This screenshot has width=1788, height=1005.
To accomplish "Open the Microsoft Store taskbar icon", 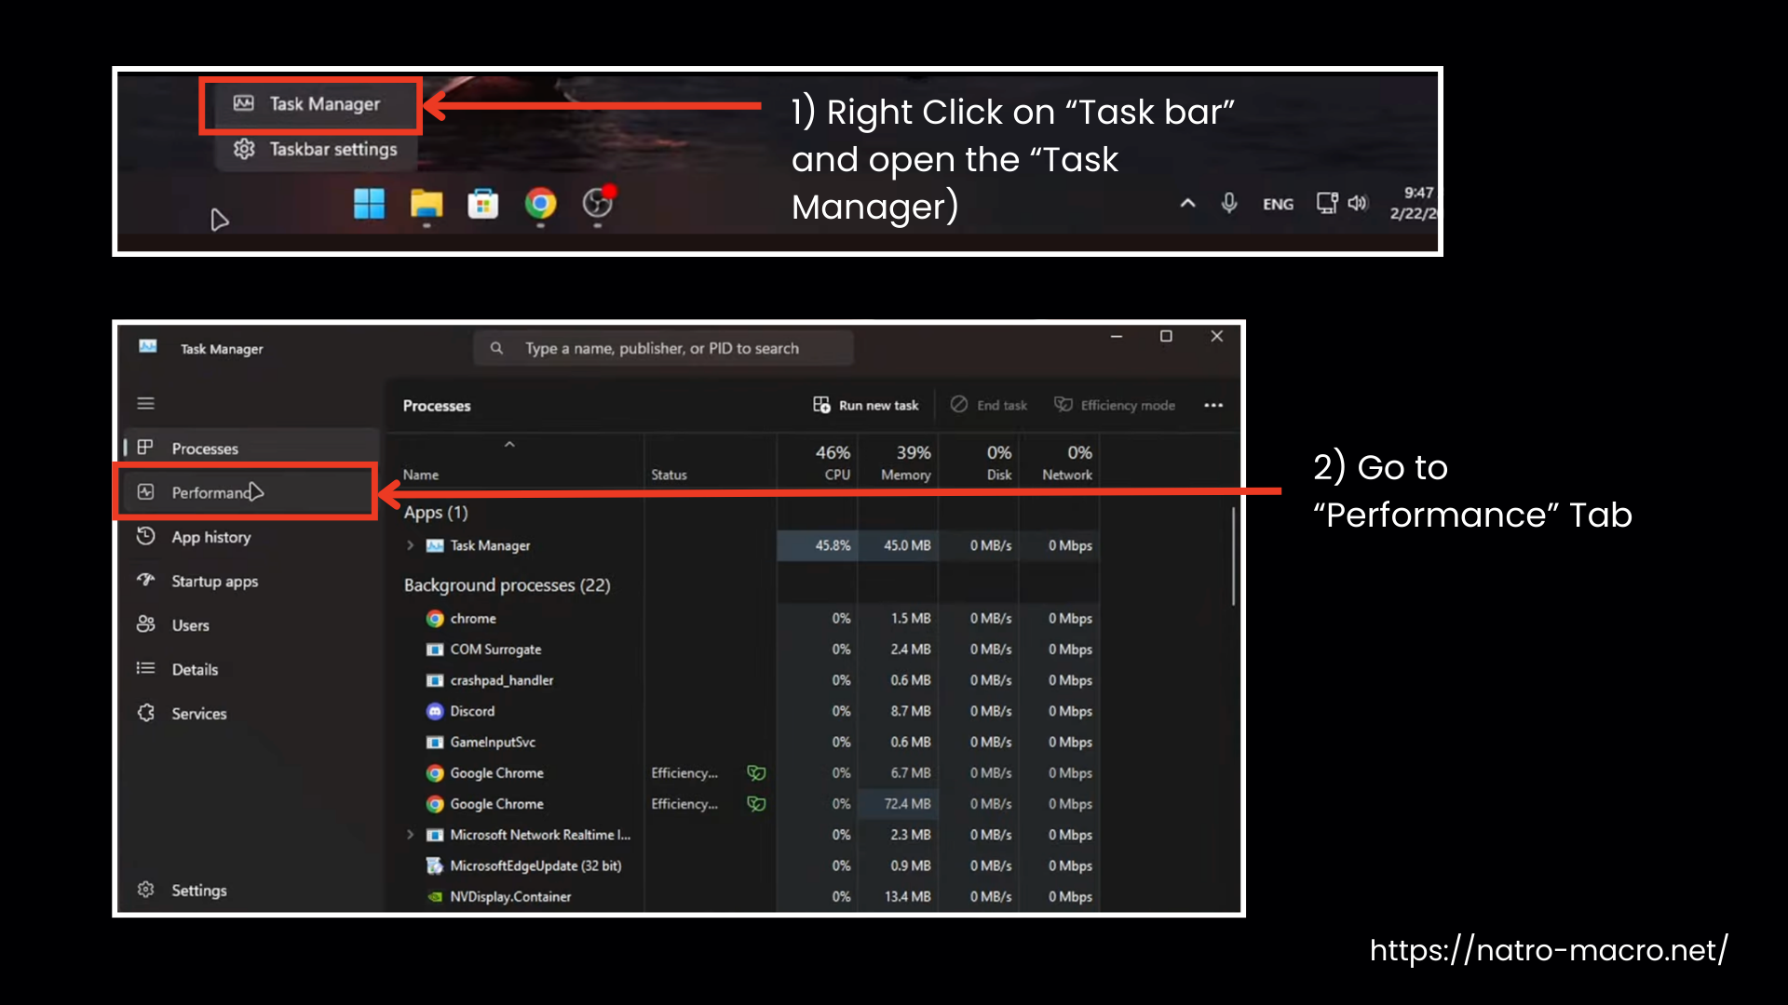I will pos(482,204).
